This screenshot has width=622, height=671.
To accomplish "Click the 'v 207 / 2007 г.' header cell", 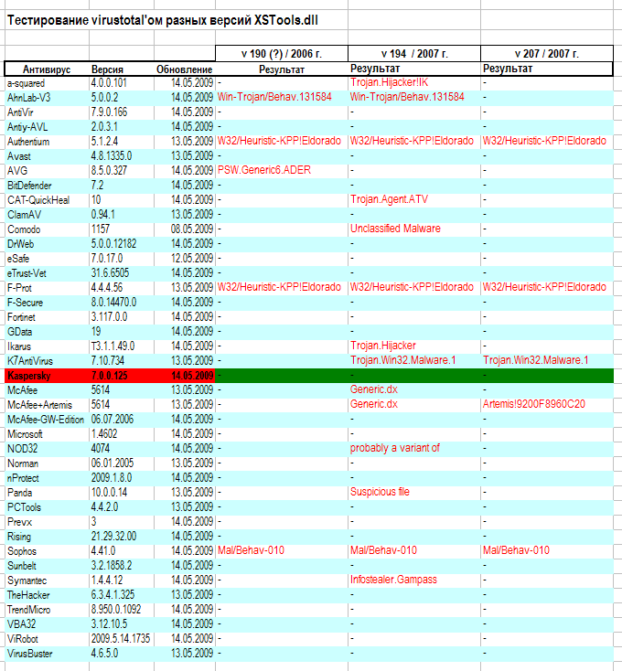I will pos(547,54).
